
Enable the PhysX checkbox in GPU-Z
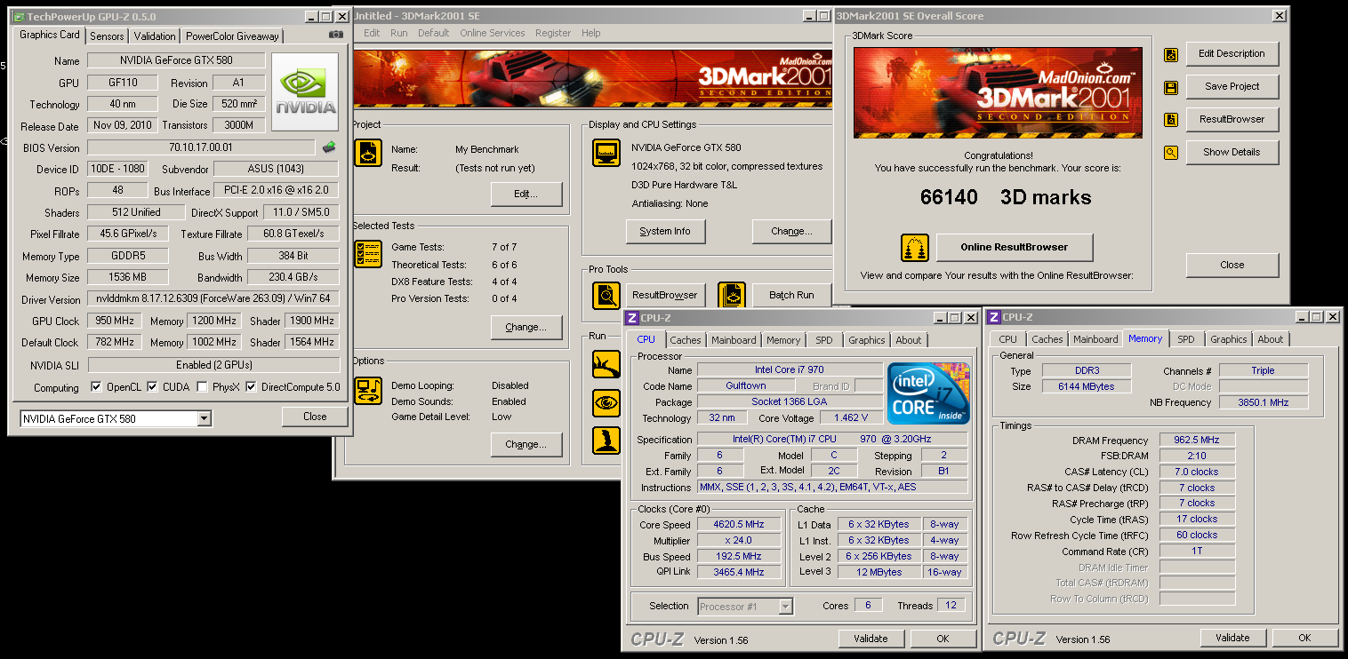click(x=203, y=387)
